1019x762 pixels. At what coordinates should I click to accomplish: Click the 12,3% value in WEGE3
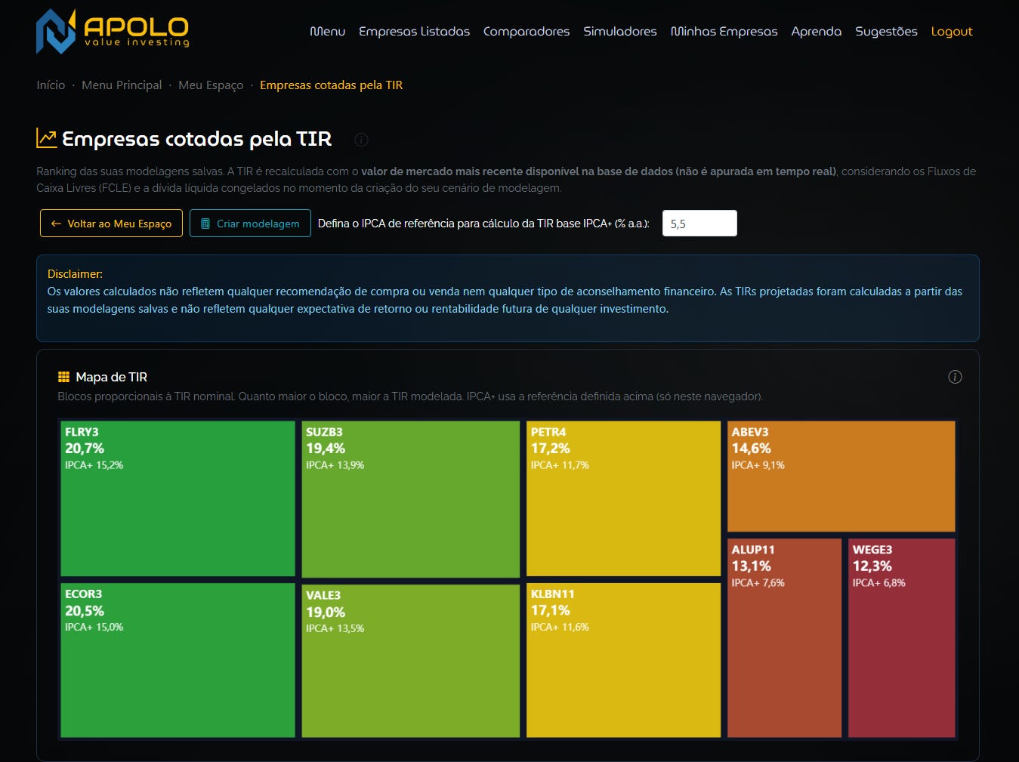(x=872, y=566)
